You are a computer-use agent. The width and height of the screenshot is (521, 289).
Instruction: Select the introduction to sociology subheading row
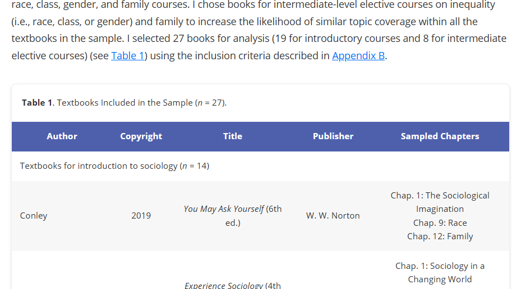[114, 166]
